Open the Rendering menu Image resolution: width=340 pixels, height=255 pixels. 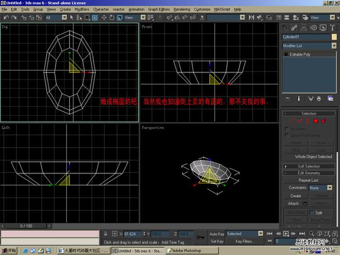tap(182, 9)
